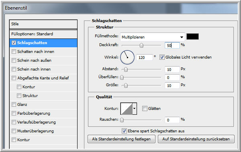Enable Schein nach außen checkbox

pos(14,60)
